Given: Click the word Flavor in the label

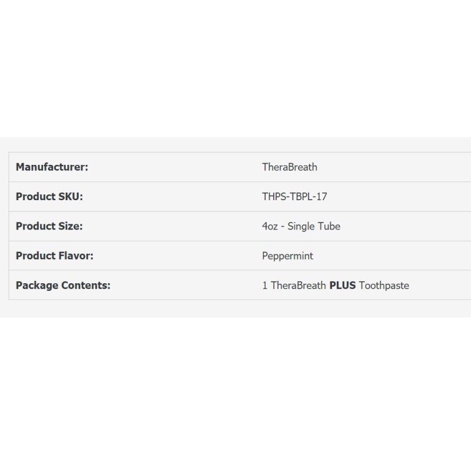Looking at the screenshot, I should (75, 256).
